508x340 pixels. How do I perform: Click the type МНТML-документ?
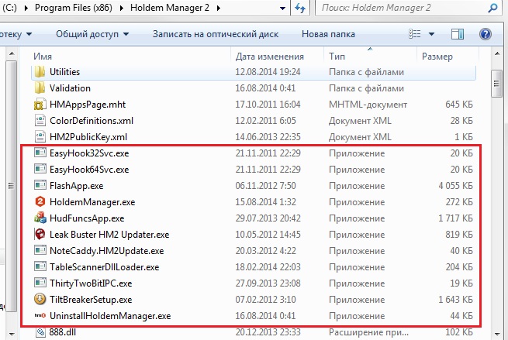click(368, 105)
